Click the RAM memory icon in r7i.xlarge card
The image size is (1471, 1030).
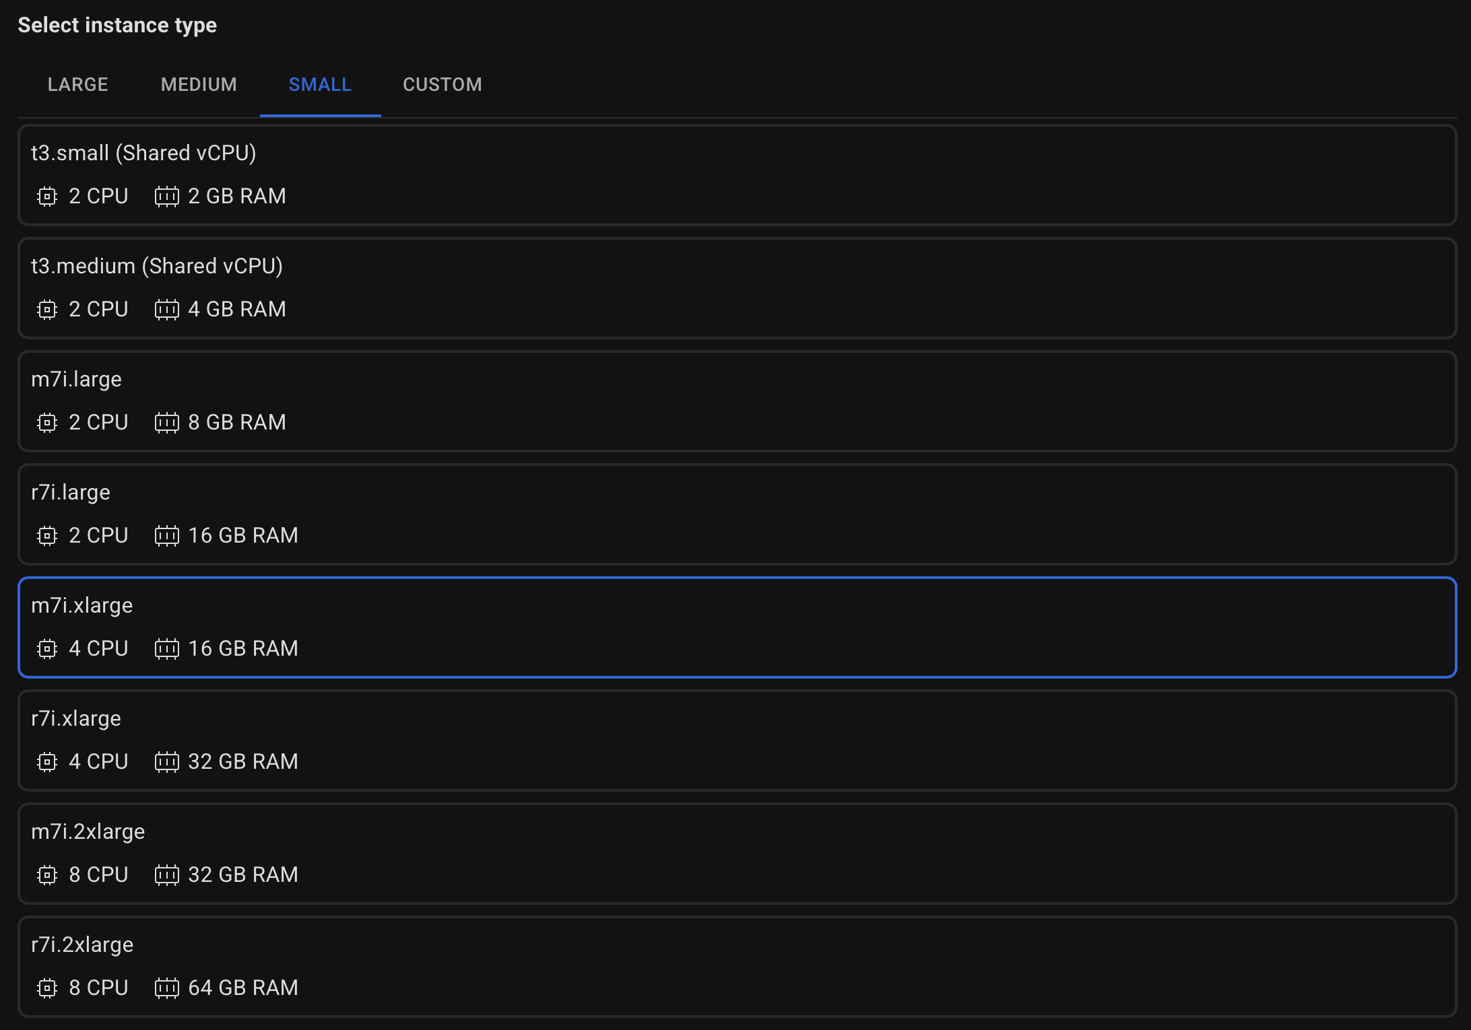pos(166,762)
